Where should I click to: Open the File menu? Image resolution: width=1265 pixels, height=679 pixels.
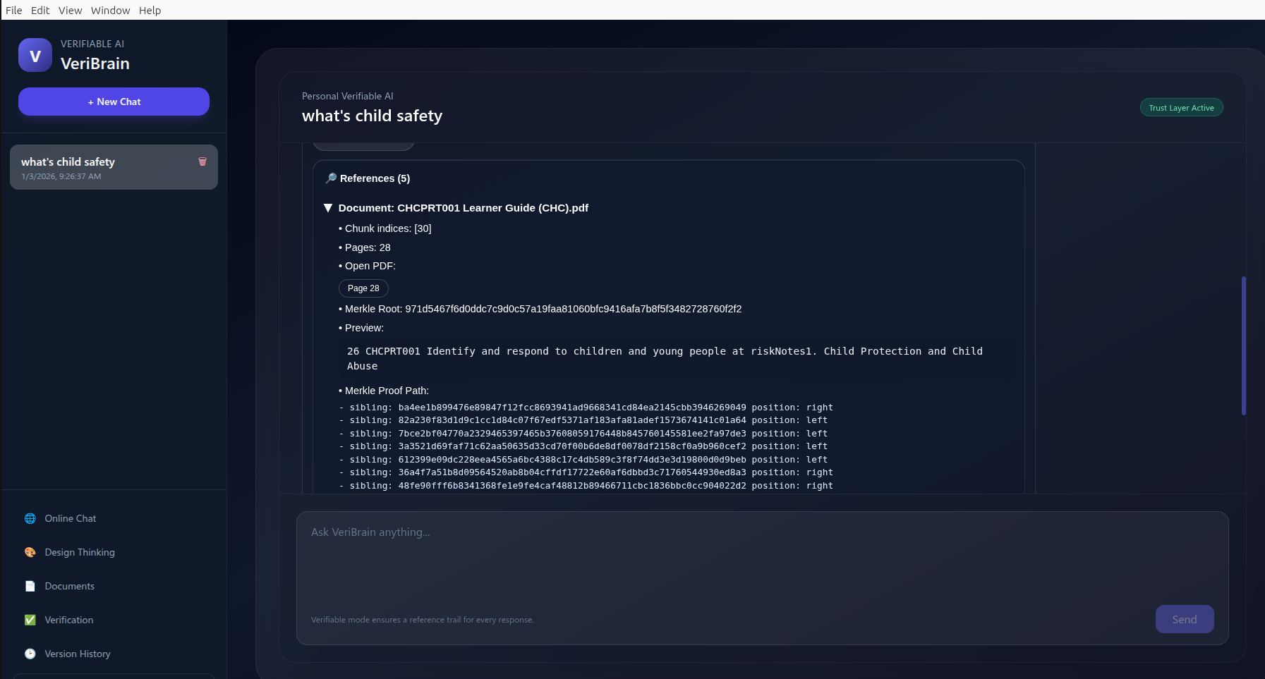pos(13,10)
